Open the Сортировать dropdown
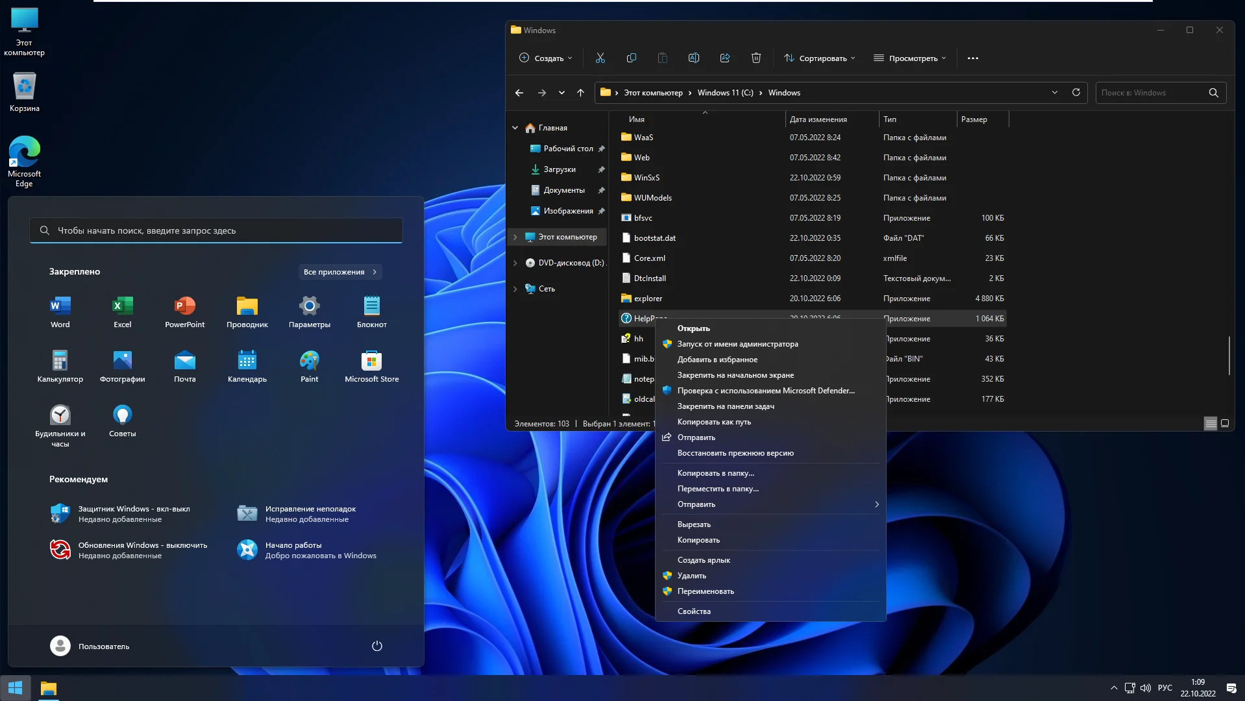This screenshot has width=1245, height=701. coord(819,58)
